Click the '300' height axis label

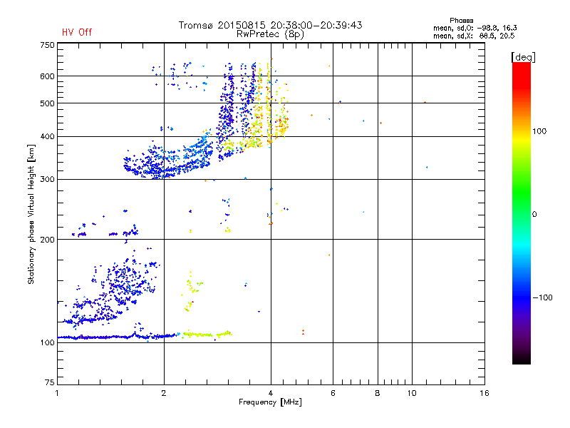(x=47, y=179)
